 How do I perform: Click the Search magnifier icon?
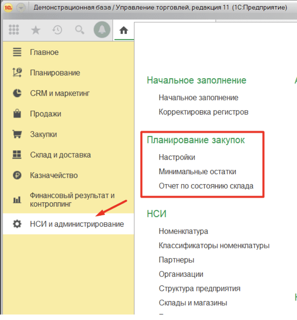[80, 30]
